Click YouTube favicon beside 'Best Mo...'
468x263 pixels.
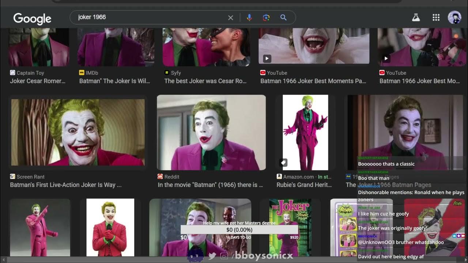382,73
